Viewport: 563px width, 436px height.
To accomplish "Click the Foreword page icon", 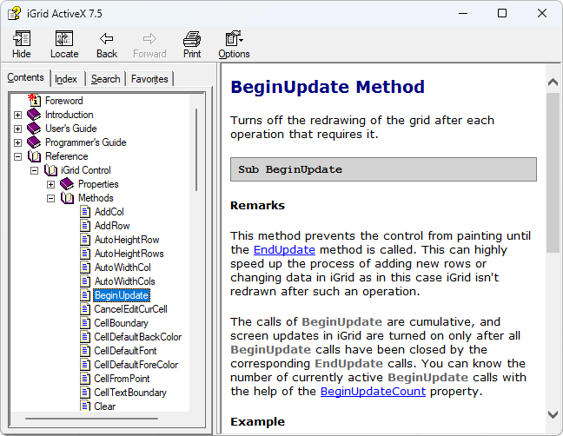I will coord(35,100).
